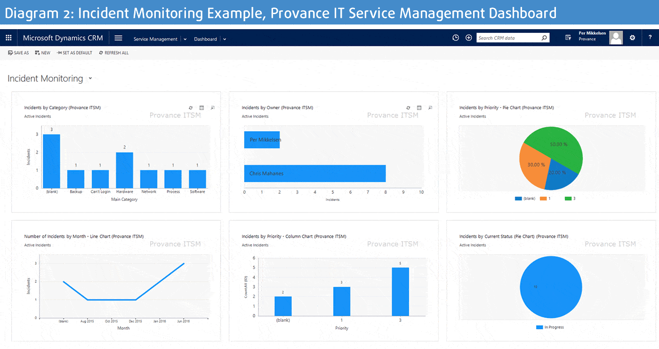
Task: Click the Dec 2015 line chart point
Action: (136, 300)
